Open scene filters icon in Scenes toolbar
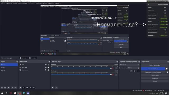This screenshot has width=169, height=95. pos(9,88)
